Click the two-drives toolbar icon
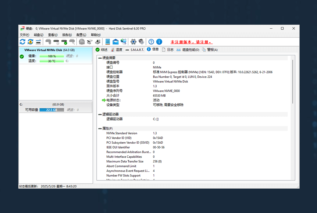 90,42
